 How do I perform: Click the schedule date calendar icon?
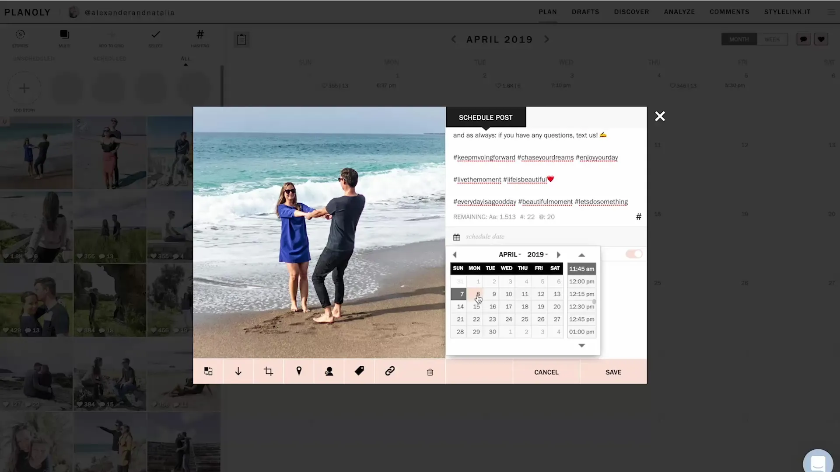(x=456, y=237)
